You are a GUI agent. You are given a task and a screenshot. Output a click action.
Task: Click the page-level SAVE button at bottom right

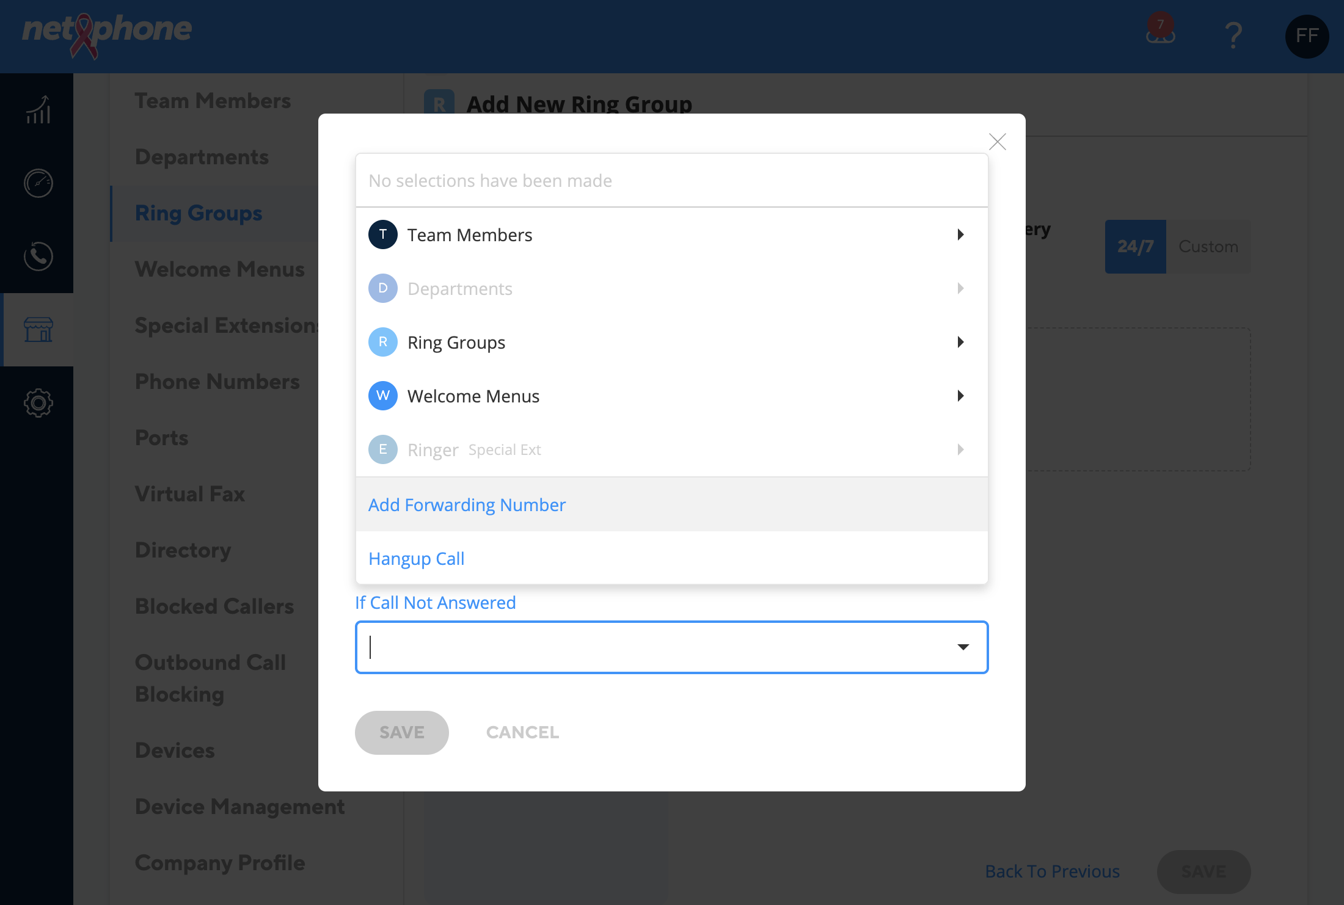(x=1203, y=871)
